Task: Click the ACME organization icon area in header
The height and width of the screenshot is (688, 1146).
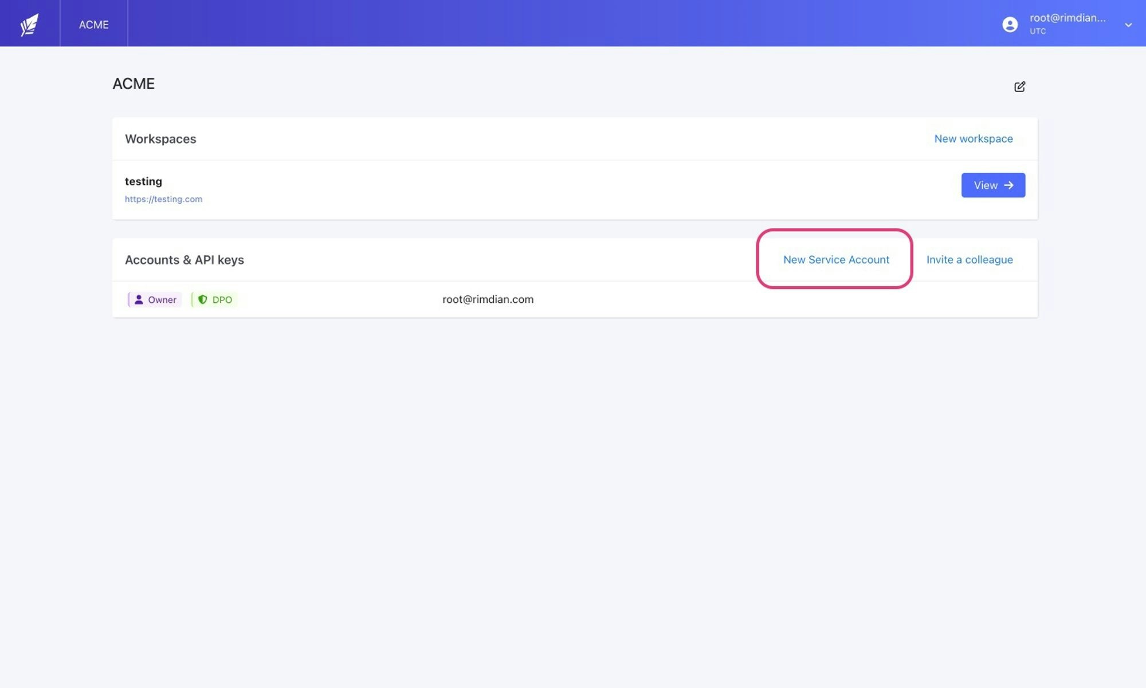Action: pyautogui.click(x=93, y=24)
